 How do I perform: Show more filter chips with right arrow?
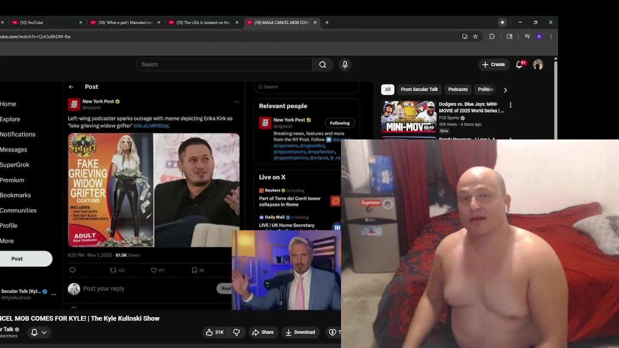505,90
